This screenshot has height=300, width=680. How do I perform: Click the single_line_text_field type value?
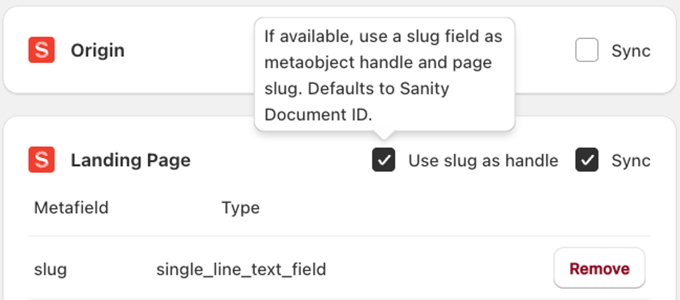point(241,270)
